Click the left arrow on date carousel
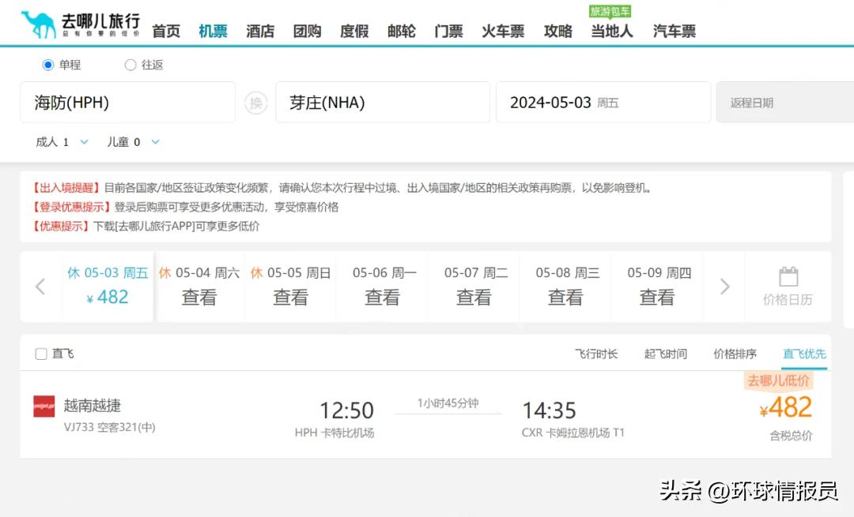Screen dimensions: 854x517 coord(40,287)
